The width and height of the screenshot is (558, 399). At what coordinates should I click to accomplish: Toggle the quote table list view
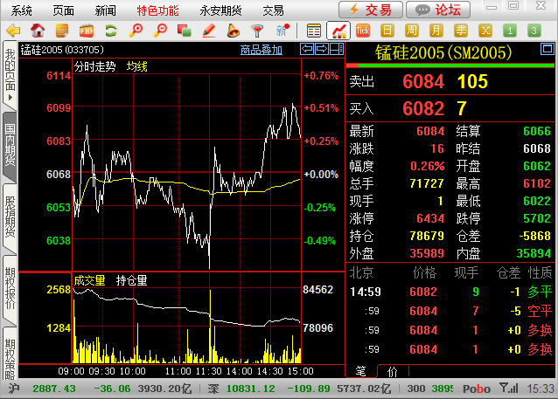(x=314, y=31)
